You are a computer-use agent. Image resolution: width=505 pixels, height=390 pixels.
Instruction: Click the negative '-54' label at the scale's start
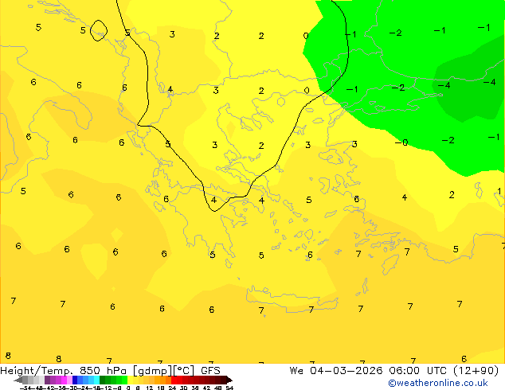[27, 388]
